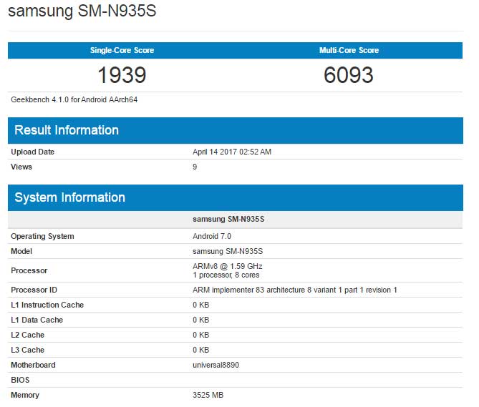
Task: Click the 1 processor, 8 cores text
Action: pos(226,275)
